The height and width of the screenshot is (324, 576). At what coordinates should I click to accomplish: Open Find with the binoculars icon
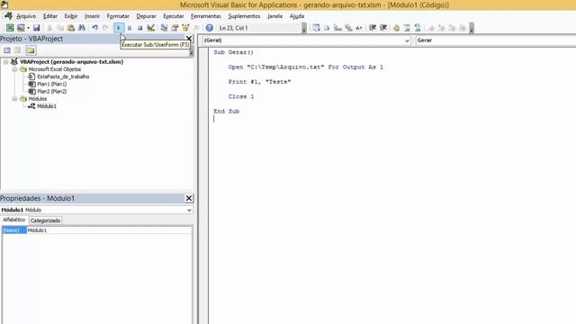(x=82, y=28)
